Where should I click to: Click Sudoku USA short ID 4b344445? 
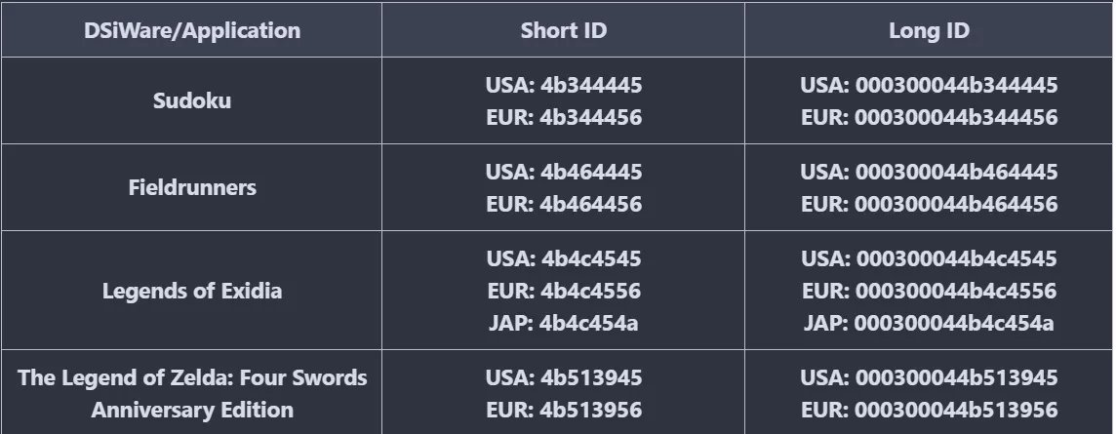563,85
